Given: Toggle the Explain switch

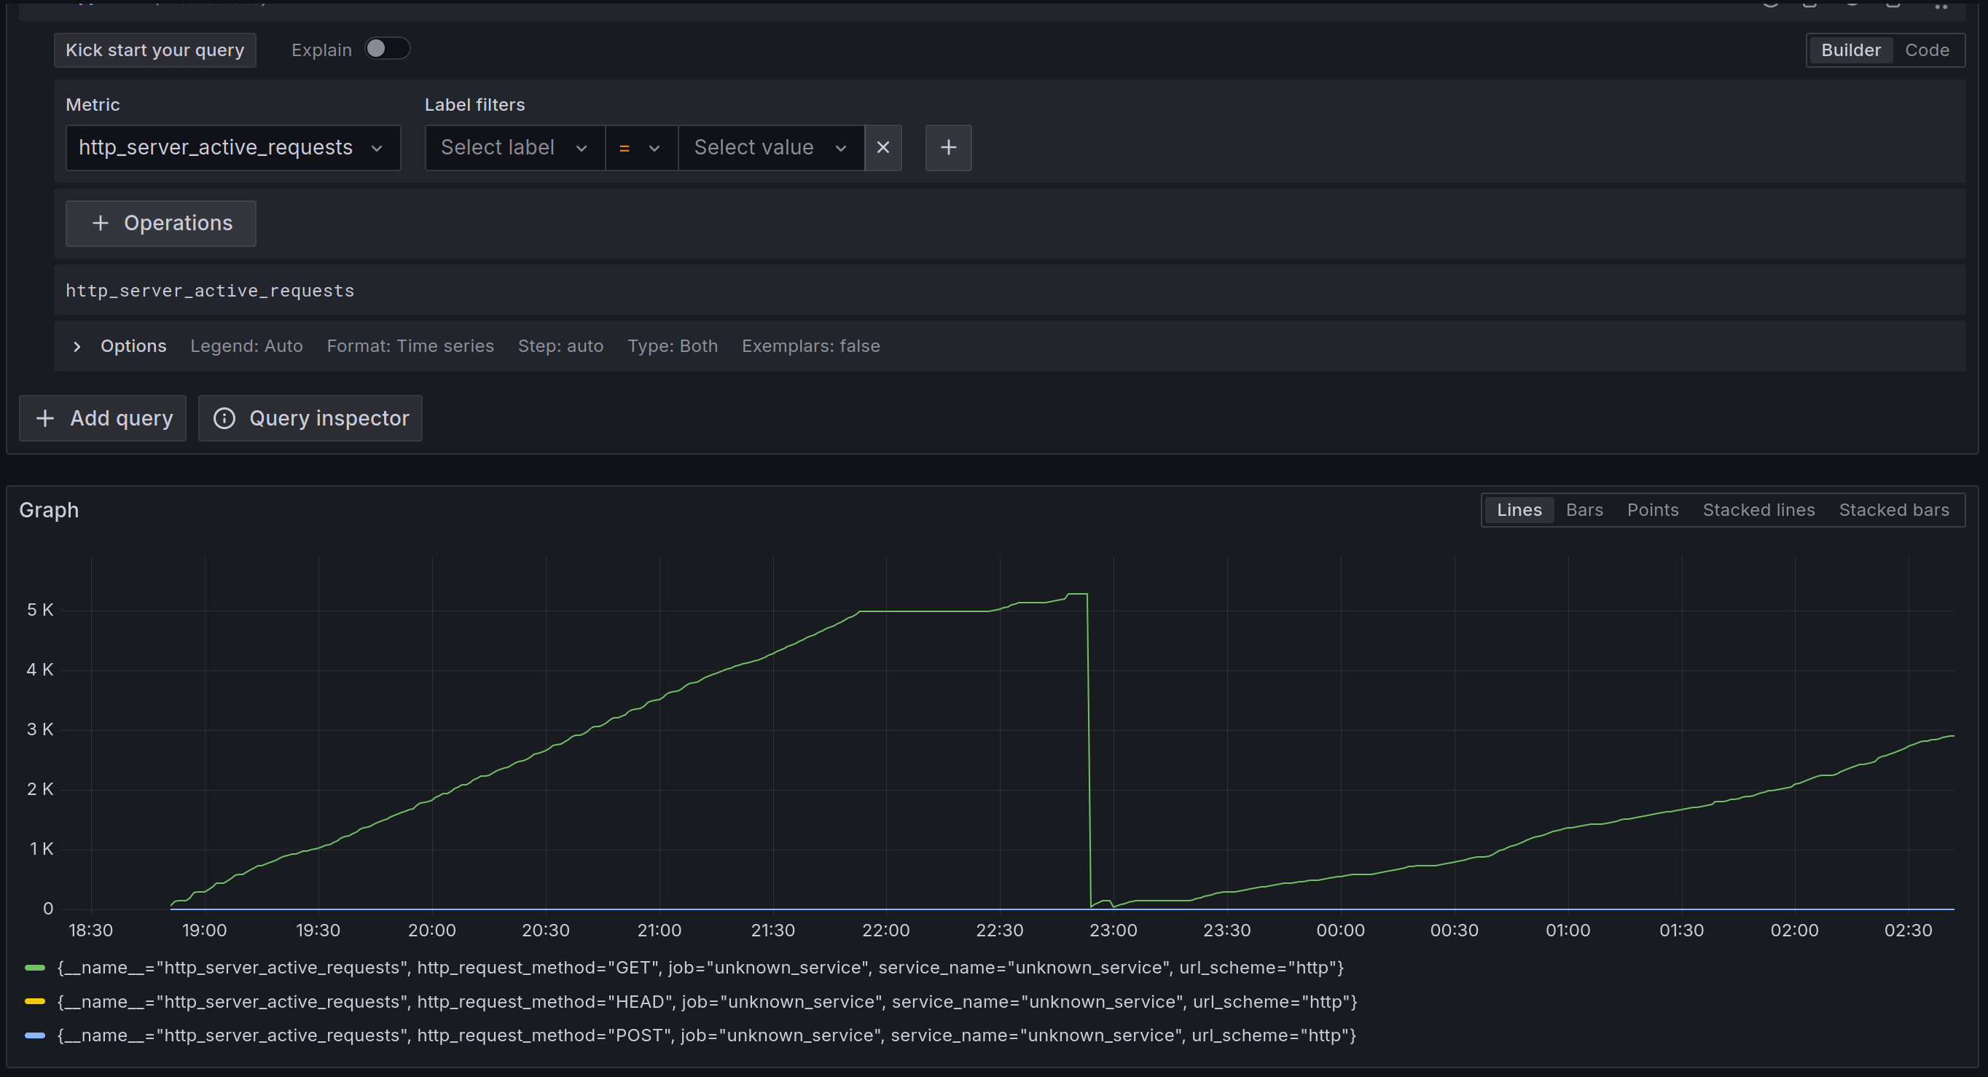Looking at the screenshot, I should point(387,50).
